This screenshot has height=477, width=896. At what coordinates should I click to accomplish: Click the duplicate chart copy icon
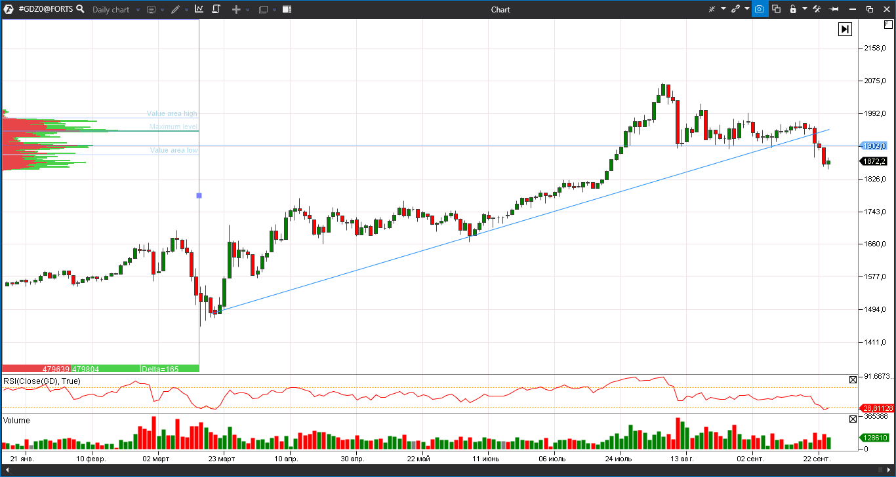pyautogui.click(x=777, y=9)
